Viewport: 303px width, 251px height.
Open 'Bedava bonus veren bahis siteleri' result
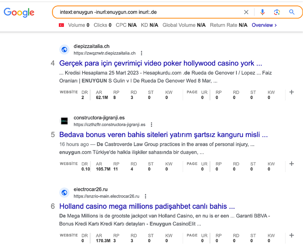tap(164, 135)
